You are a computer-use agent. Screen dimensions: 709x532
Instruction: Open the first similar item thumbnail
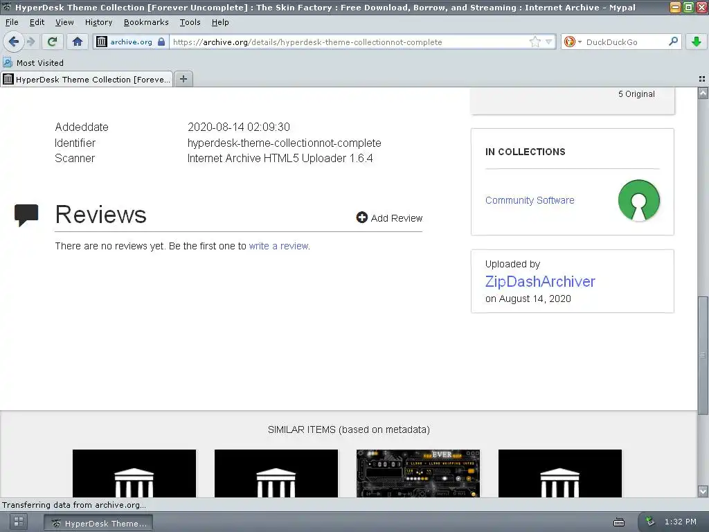[134, 473]
